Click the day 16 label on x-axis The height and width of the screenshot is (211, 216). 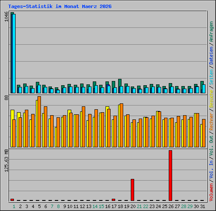tap(108, 206)
